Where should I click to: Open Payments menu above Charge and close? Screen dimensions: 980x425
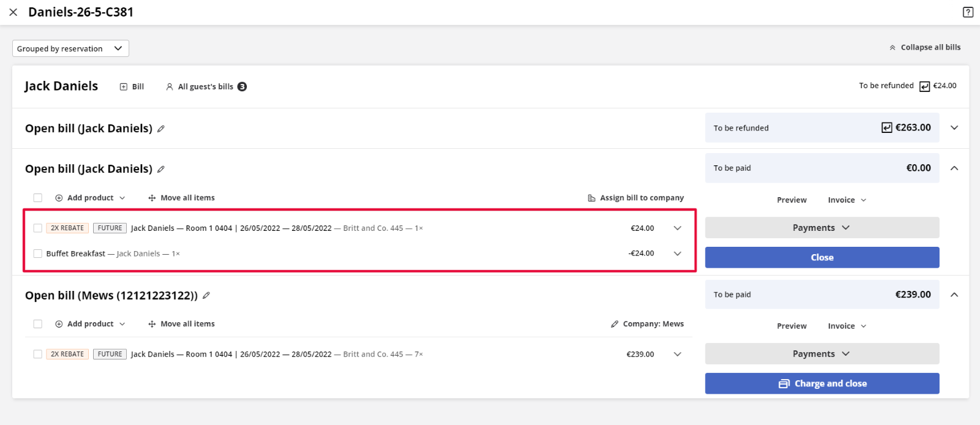click(x=822, y=354)
